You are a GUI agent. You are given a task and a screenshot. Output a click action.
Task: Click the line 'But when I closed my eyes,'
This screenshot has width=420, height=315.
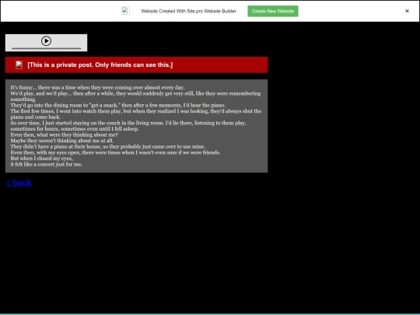click(41, 159)
